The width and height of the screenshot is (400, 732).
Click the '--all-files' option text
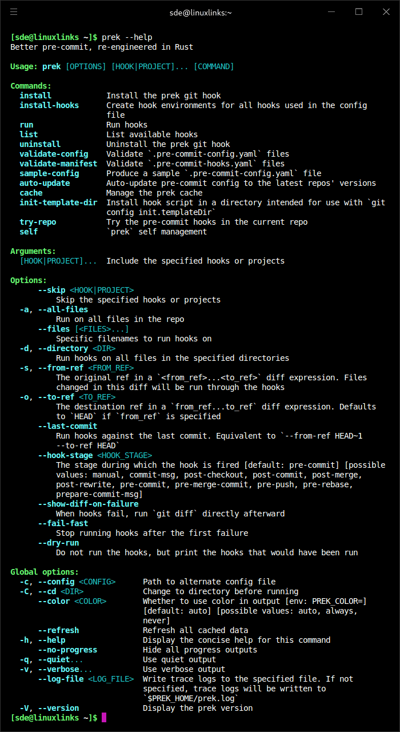(63, 309)
